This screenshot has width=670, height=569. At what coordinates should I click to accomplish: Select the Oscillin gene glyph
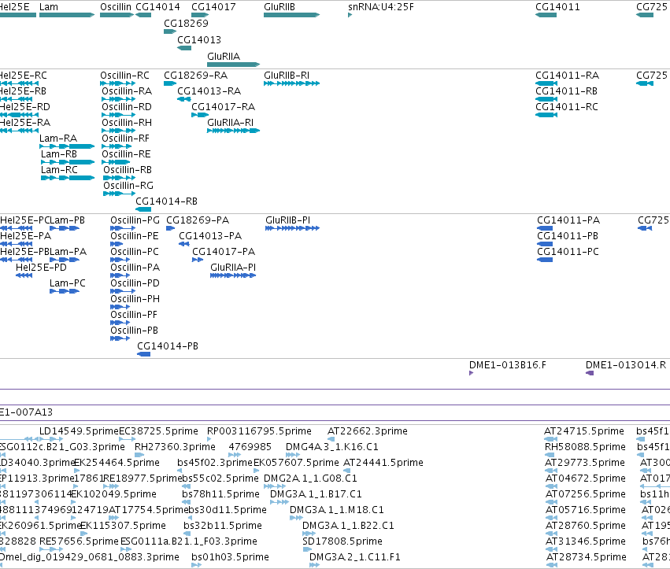(x=117, y=15)
